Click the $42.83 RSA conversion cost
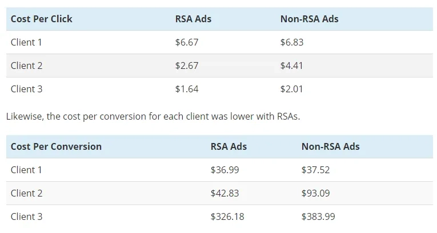 point(224,193)
